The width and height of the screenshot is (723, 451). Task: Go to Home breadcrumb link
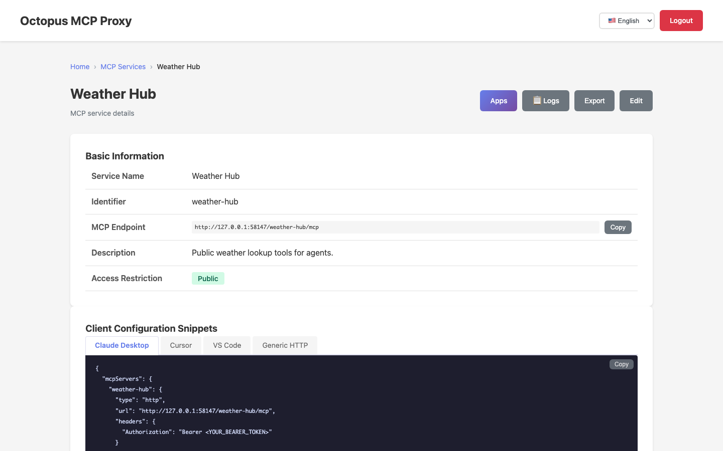pyautogui.click(x=80, y=67)
